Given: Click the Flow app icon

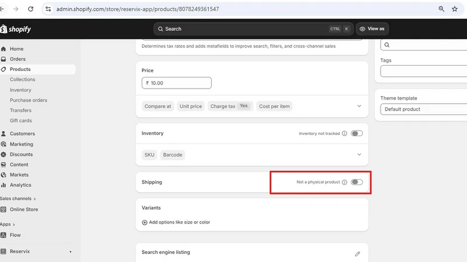Looking at the screenshot, I should click(x=4, y=235).
